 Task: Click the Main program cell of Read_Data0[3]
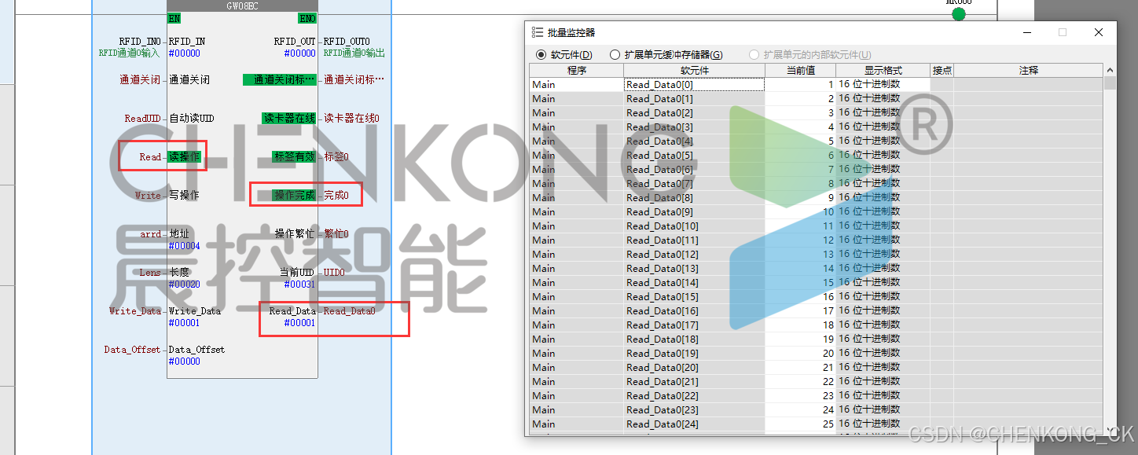tap(577, 127)
